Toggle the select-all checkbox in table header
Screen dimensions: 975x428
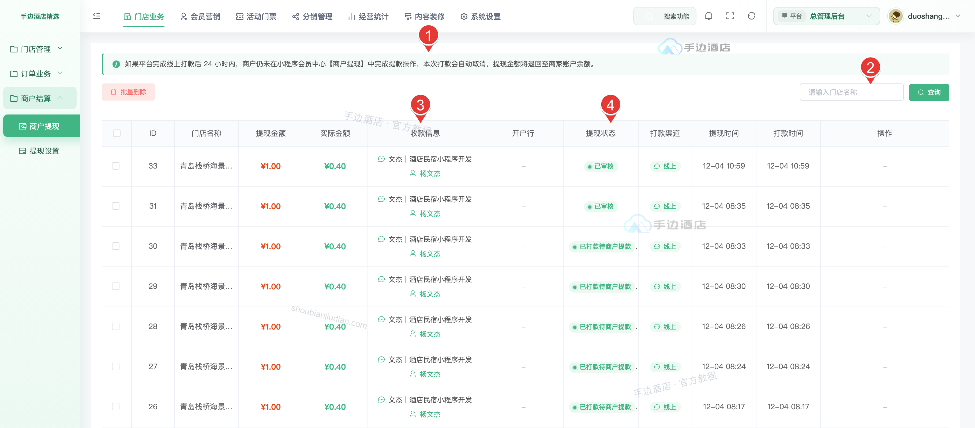point(117,133)
